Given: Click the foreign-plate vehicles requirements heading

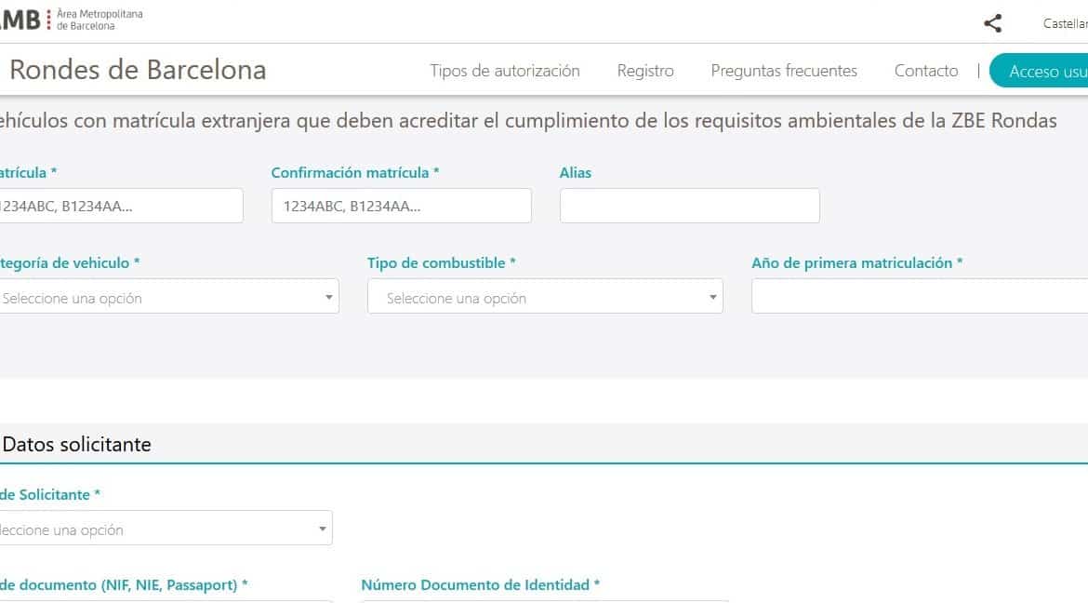Looking at the screenshot, I should [528, 121].
